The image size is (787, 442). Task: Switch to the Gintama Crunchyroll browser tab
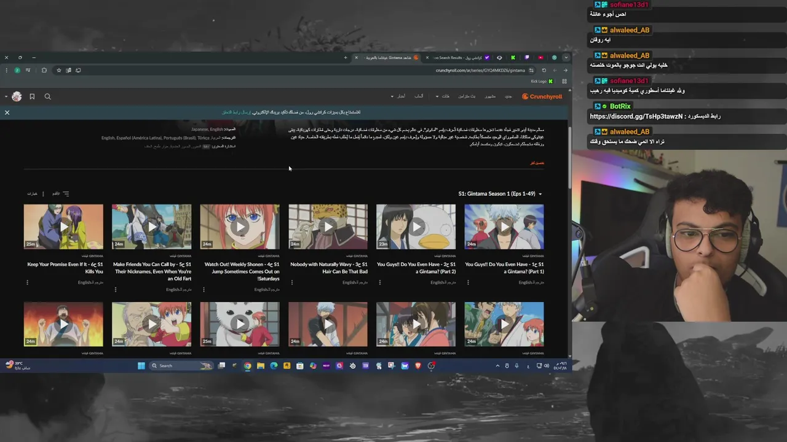388,58
